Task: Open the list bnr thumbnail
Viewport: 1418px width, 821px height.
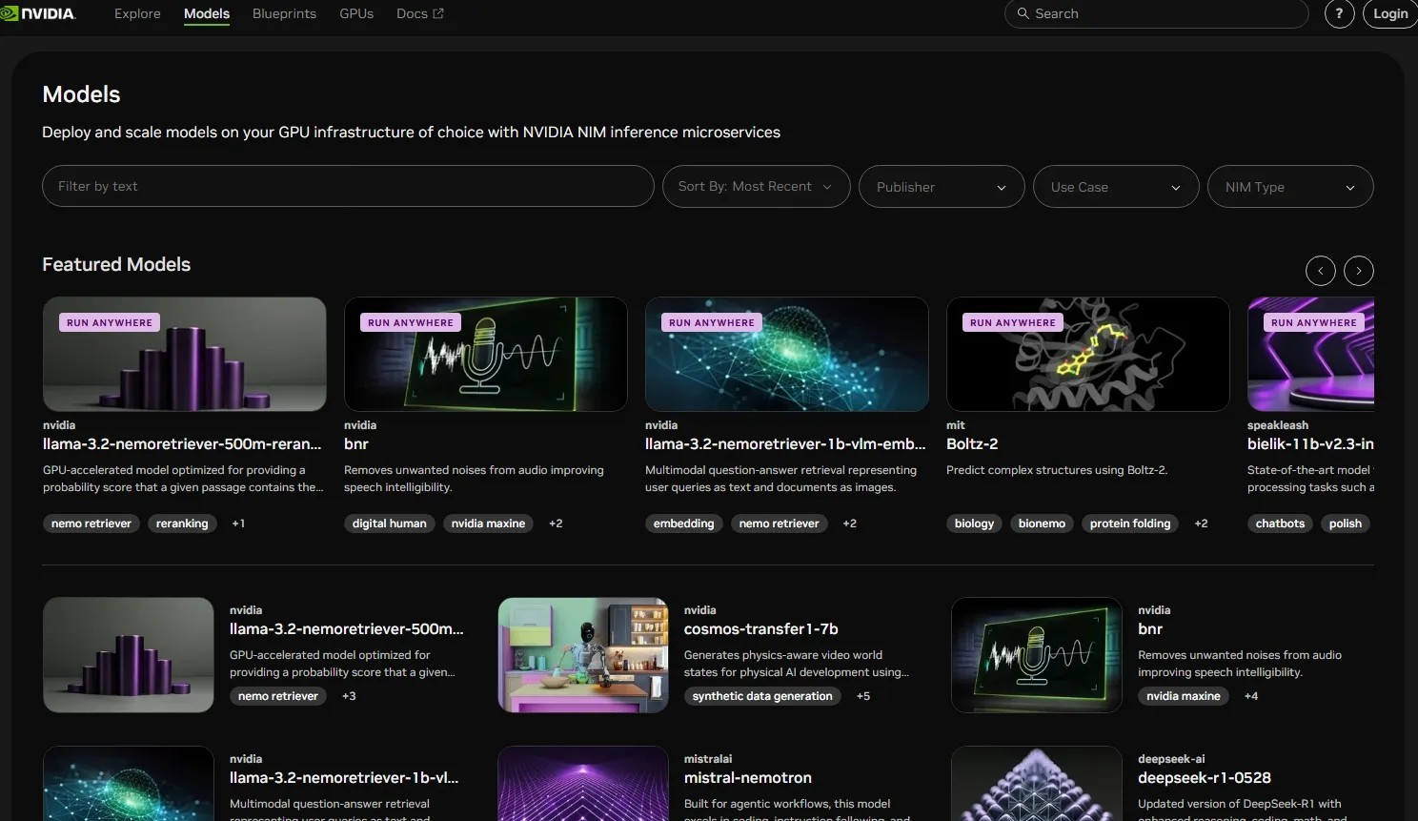Action: 1037,655
